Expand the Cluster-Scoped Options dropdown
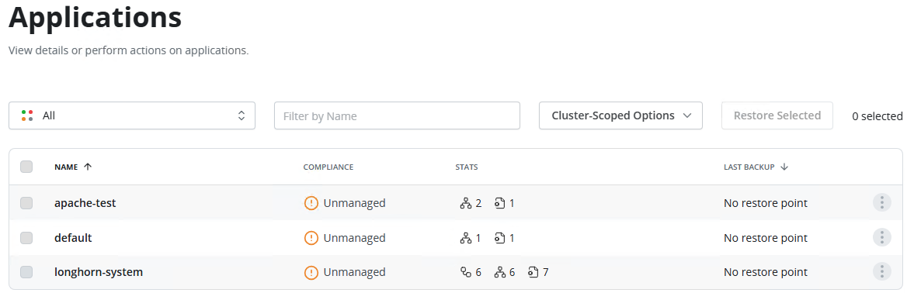The image size is (907, 293). point(620,115)
